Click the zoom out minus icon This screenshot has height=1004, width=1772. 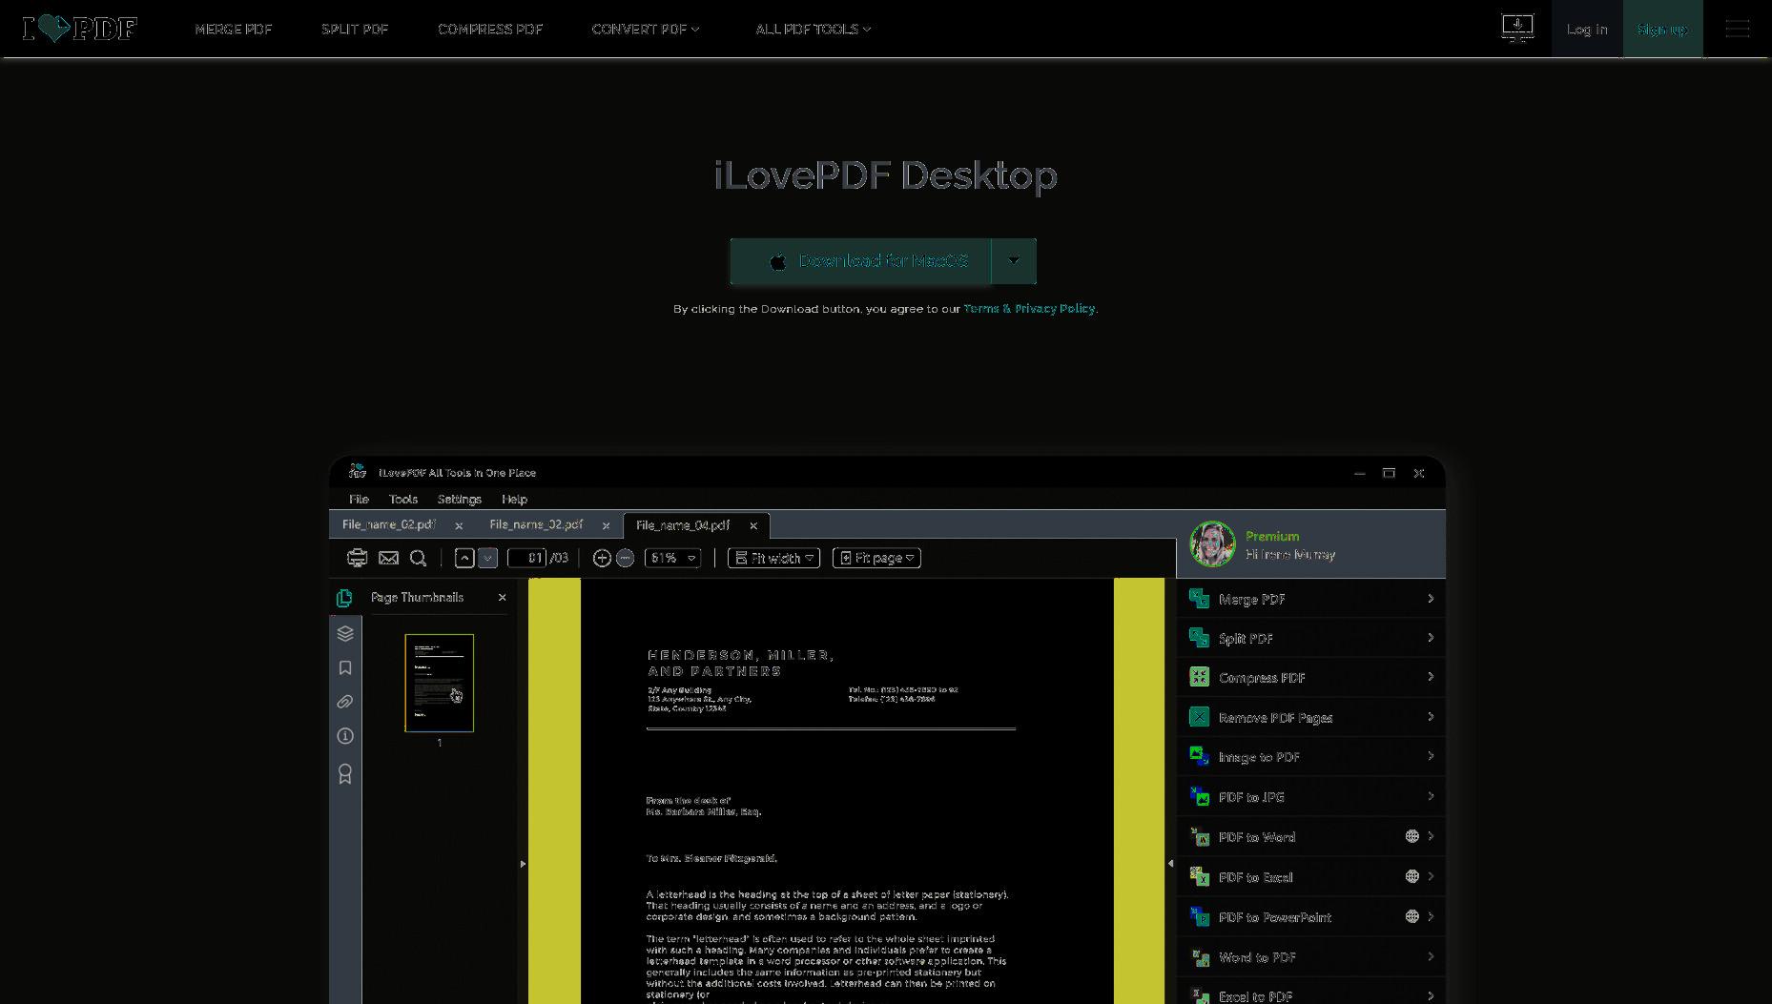[625, 558]
